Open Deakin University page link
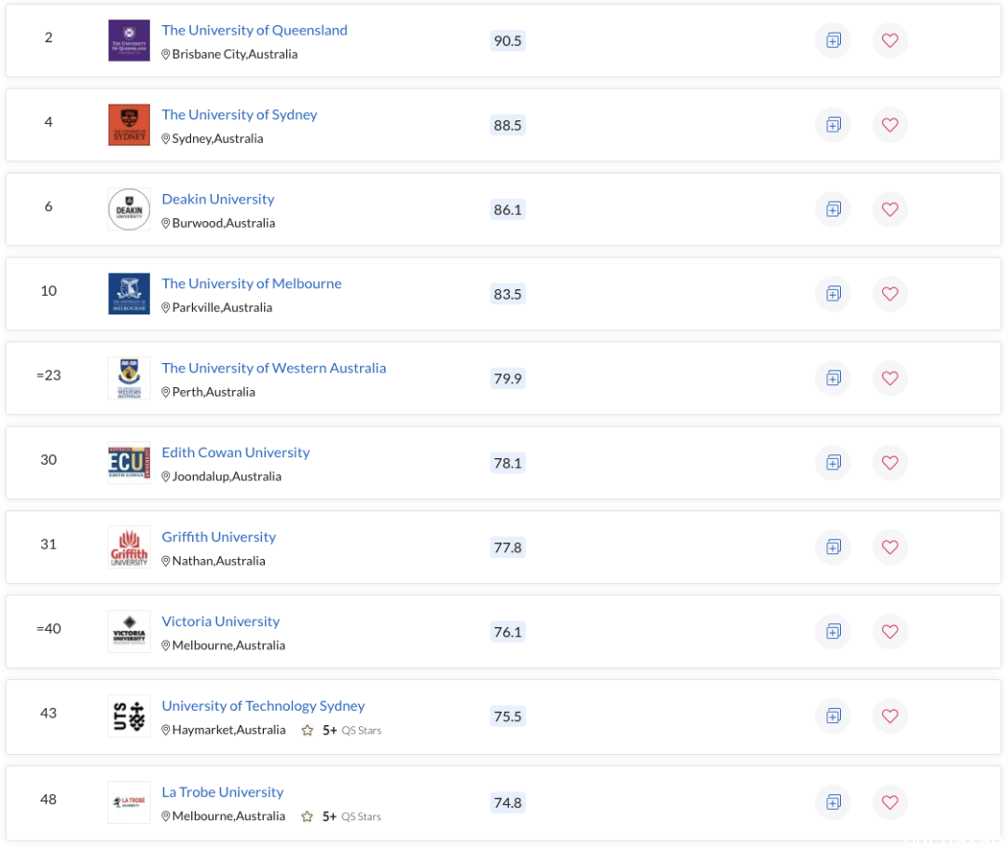This screenshot has width=1007, height=850. (x=217, y=199)
